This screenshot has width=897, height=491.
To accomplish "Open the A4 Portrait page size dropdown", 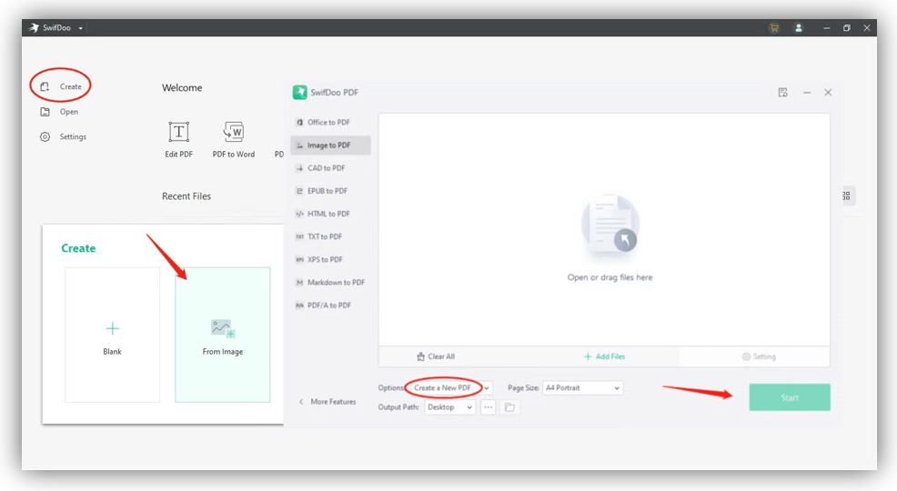I will tap(582, 387).
